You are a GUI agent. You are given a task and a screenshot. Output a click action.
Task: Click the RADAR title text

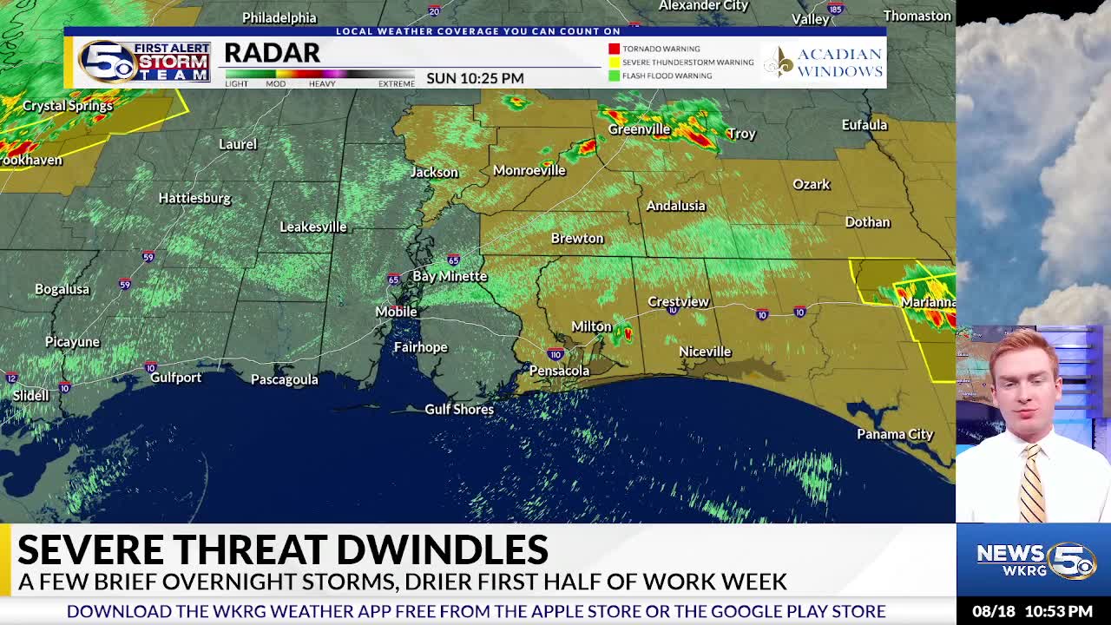(x=272, y=53)
